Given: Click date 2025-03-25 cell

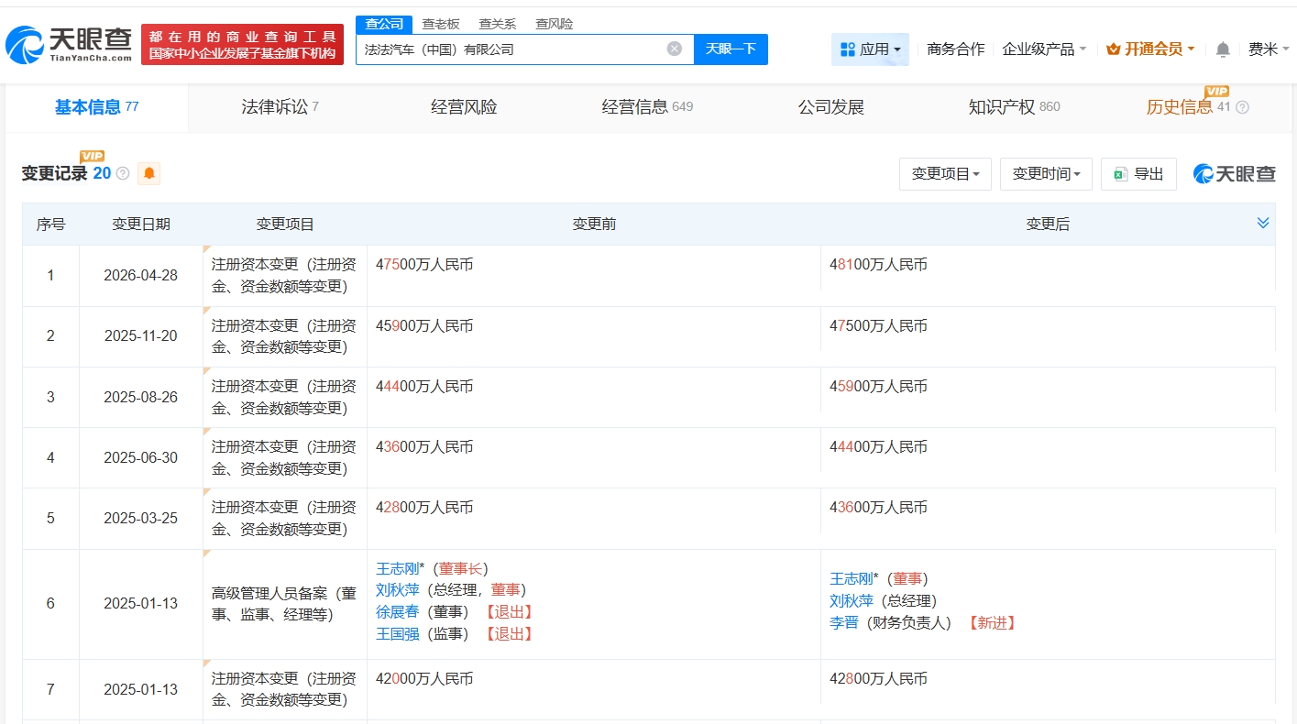Looking at the screenshot, I should coord(141,518).
